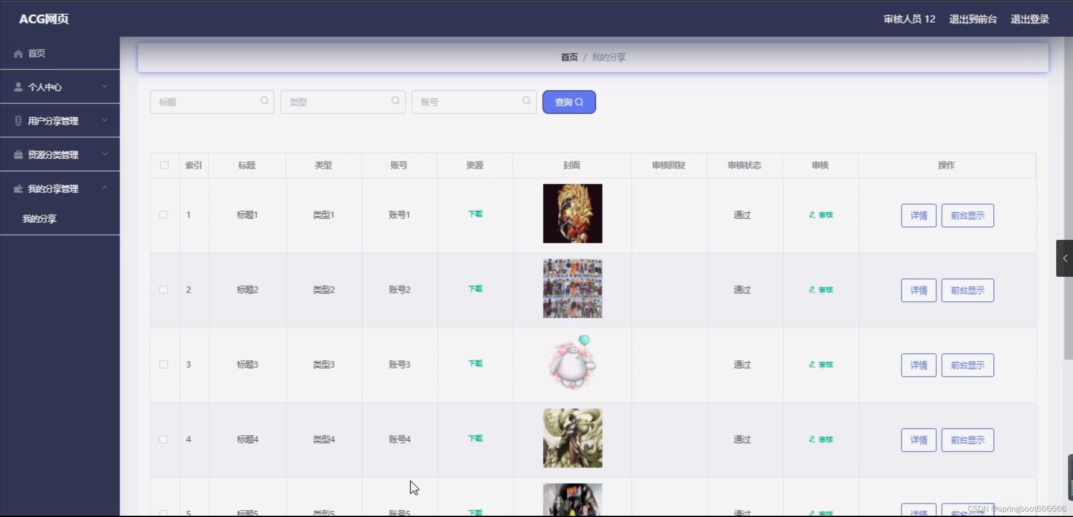The image size is (1073, 517).
Task: Click 下载 link for 标题1
Action: pyautogui.click(x=475, y=214)
